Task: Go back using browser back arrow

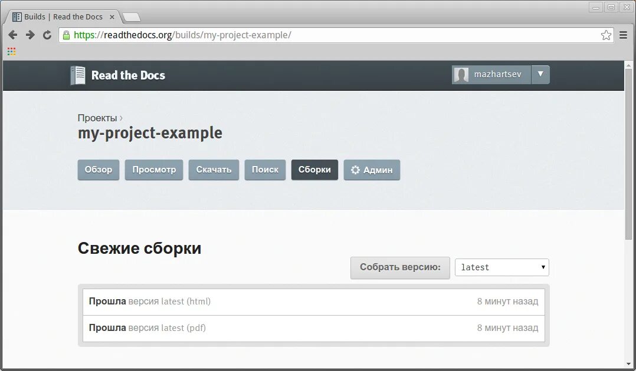Action: (x=12, y=35)
